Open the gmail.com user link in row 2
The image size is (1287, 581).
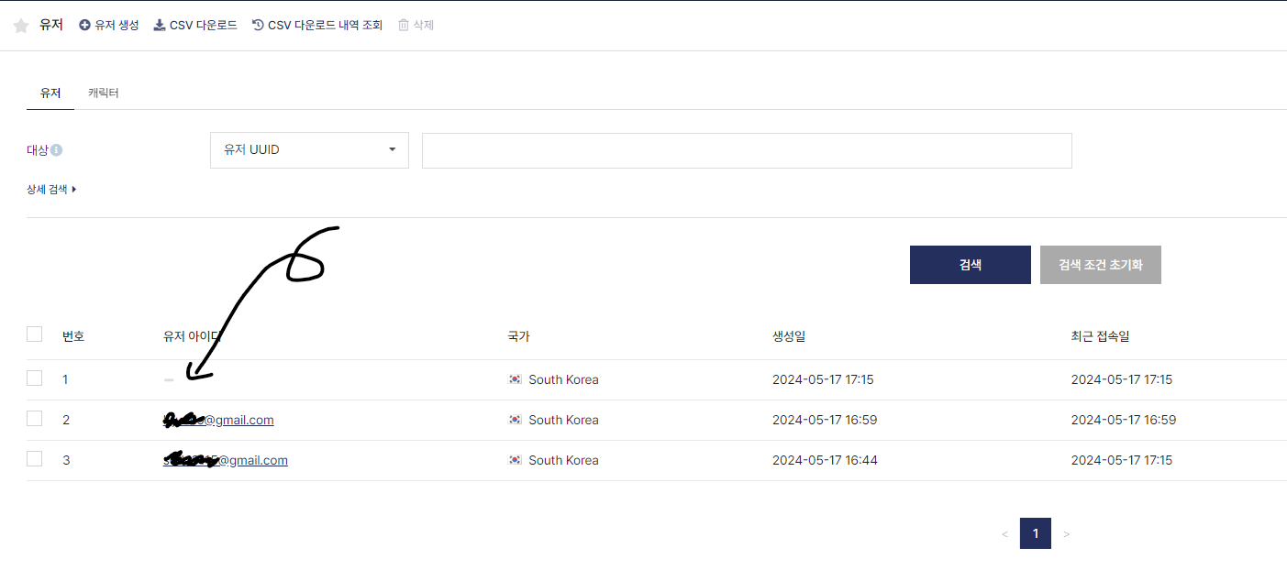coord(218,420)
